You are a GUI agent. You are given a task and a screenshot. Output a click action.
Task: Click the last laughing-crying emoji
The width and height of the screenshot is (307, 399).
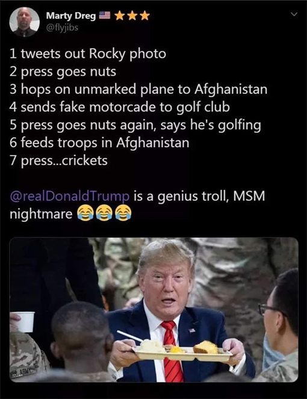point(123,213)
